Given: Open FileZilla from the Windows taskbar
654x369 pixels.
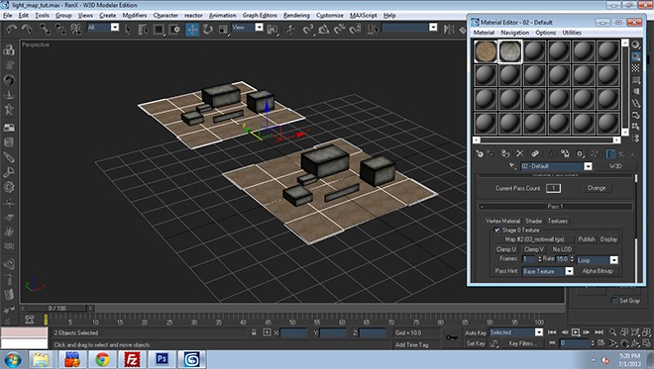Looking at the screenshot, I should click(132, 359).
